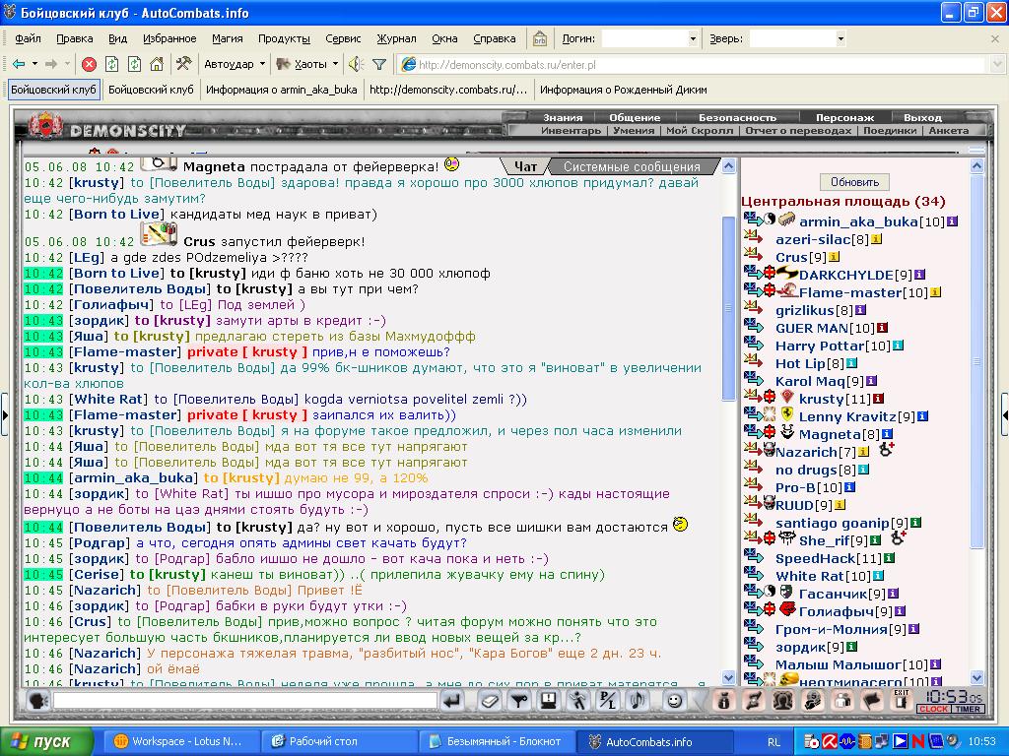Open the smiley emoticon picker
Viewport: 1009px width, 756px height.
[674, 701]
